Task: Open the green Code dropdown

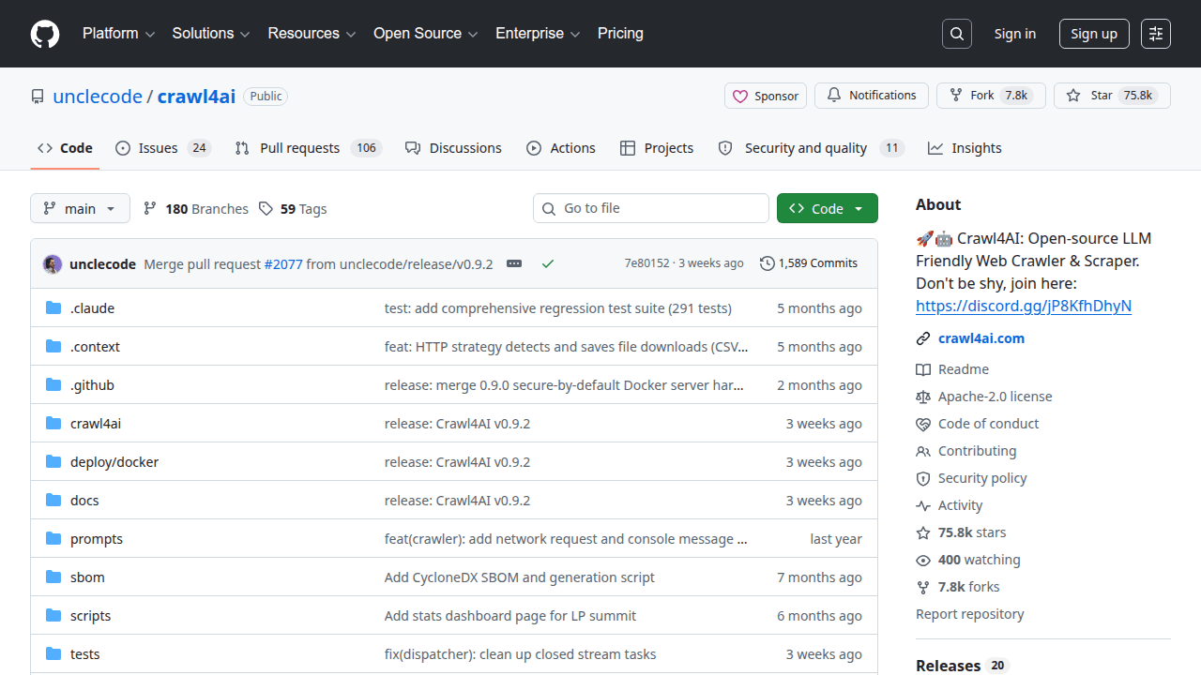Action: click(x=828, y=208)
